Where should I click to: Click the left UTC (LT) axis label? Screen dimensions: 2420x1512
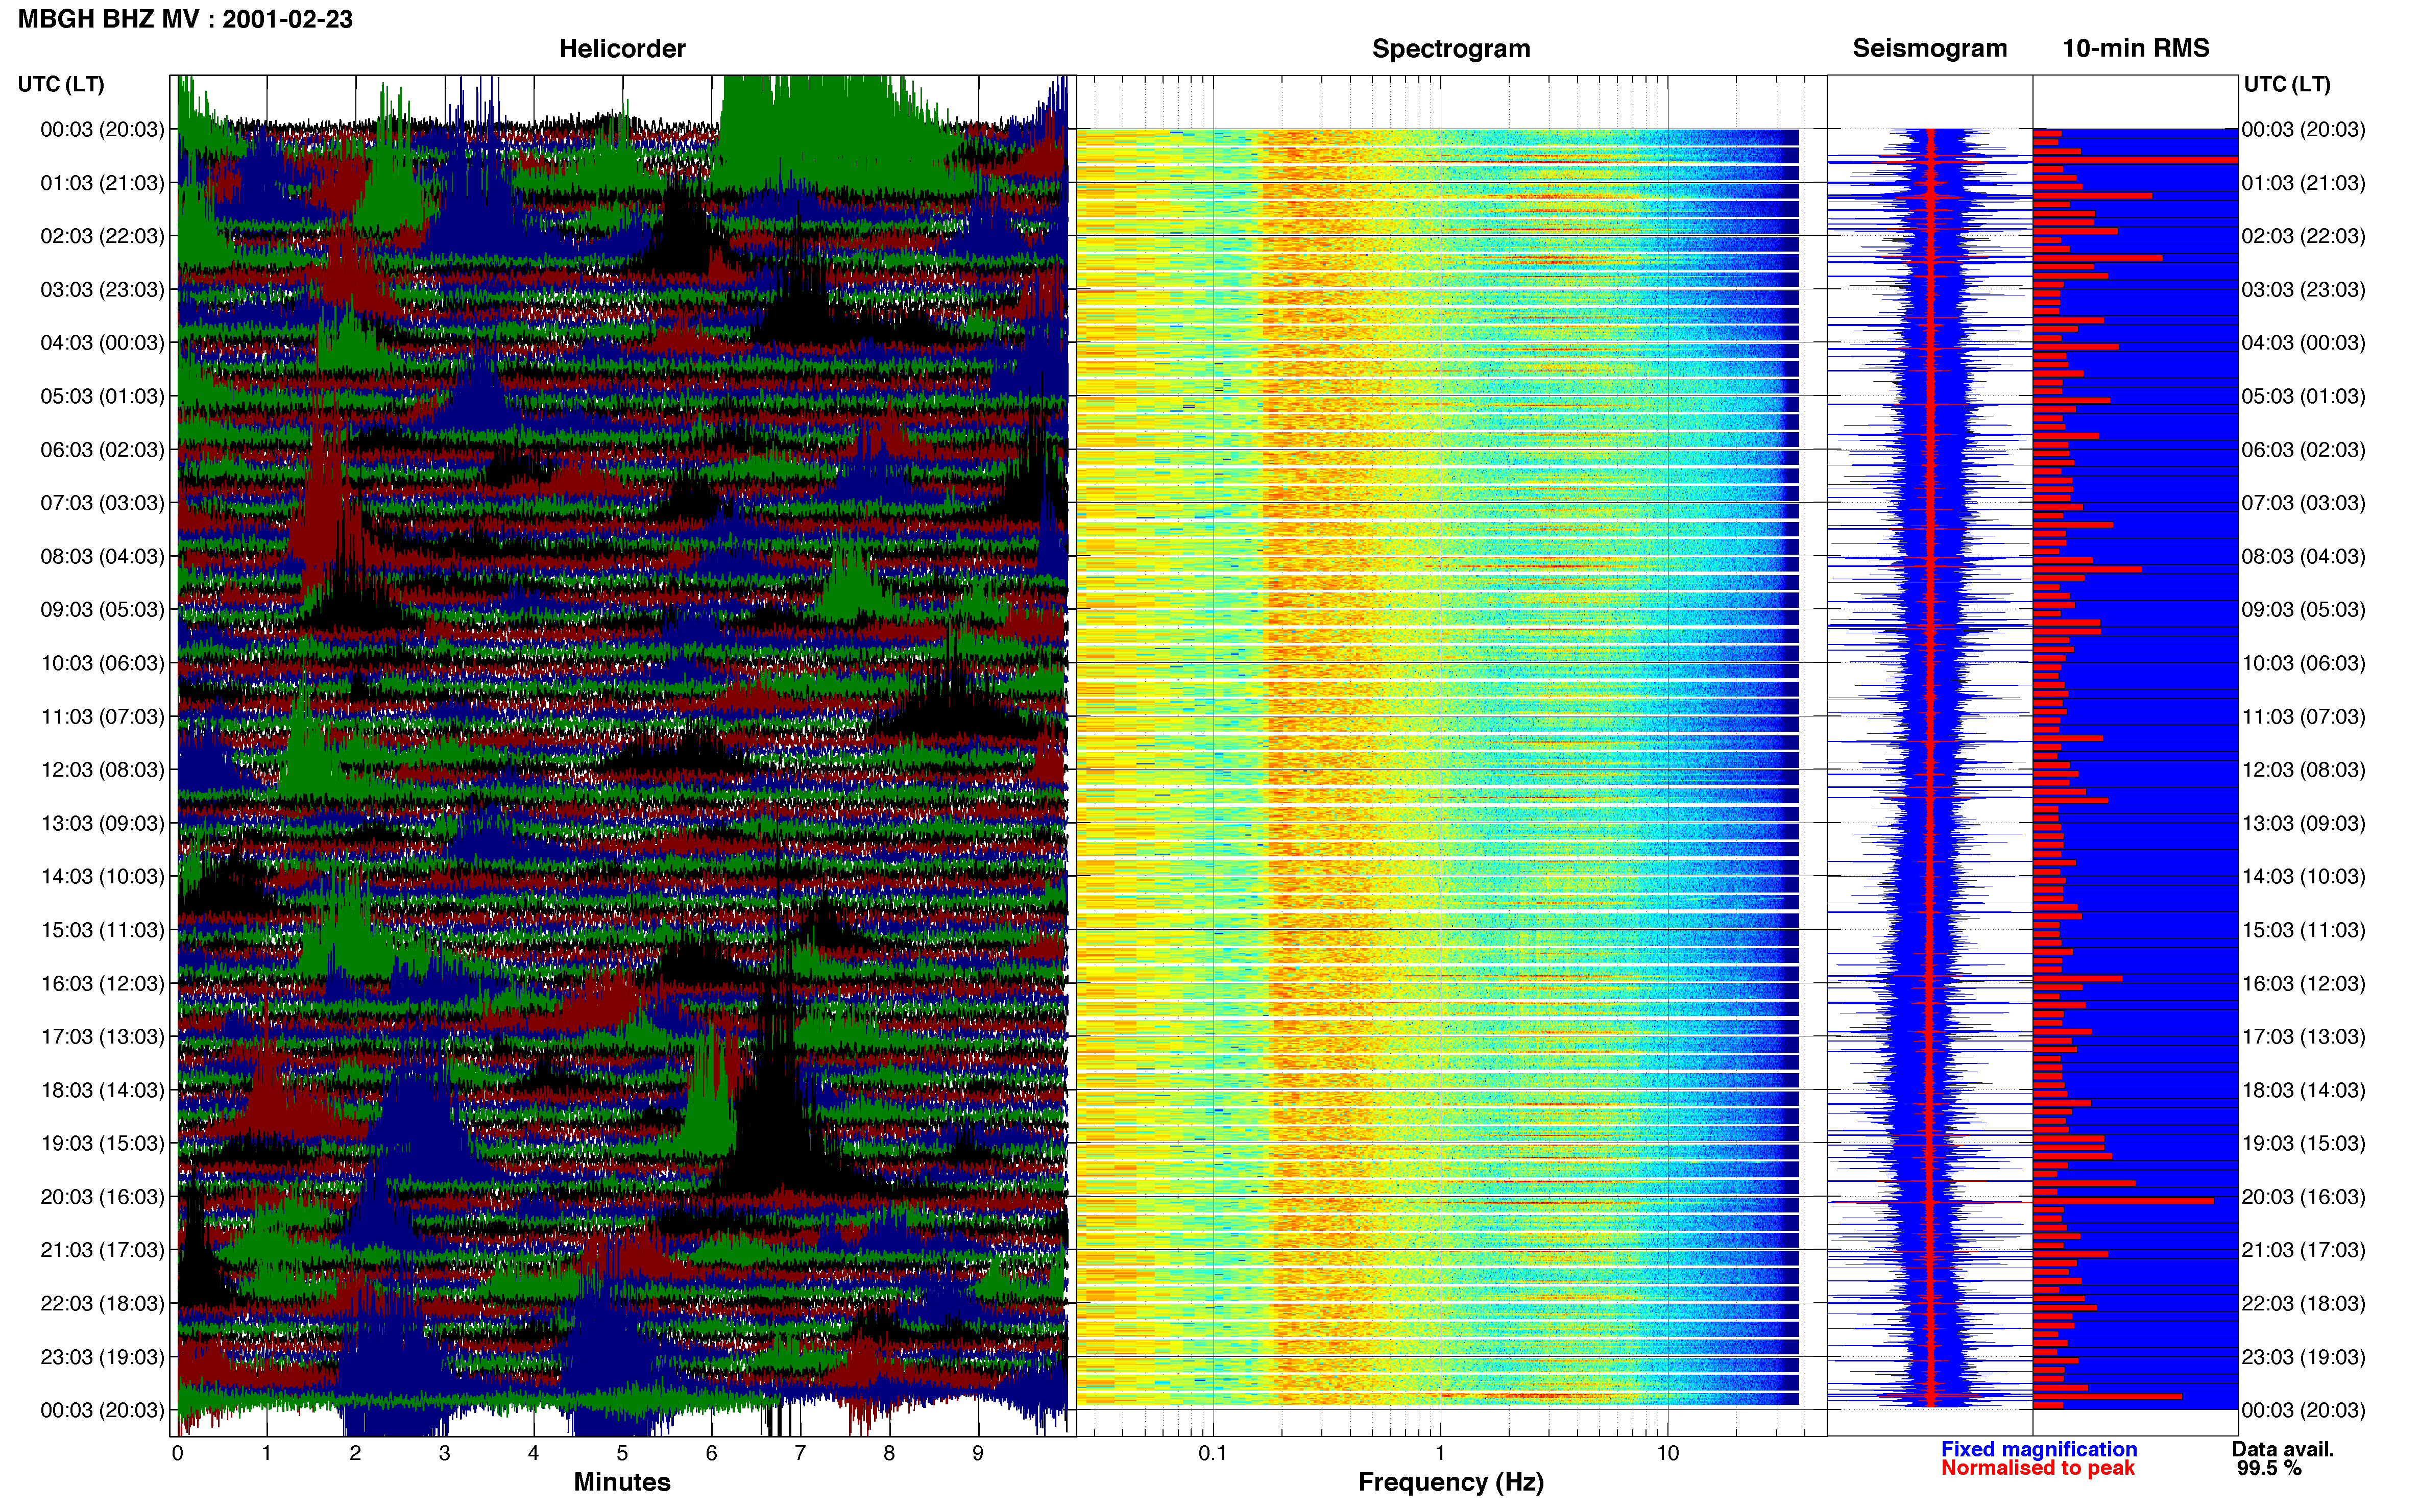pyautogui.click(x=61, y=84)
